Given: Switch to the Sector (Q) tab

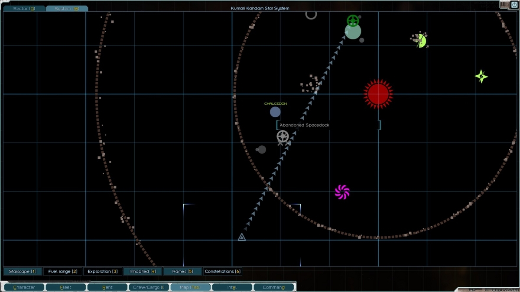Looking at the screenshot, I should tap(24, 9).
